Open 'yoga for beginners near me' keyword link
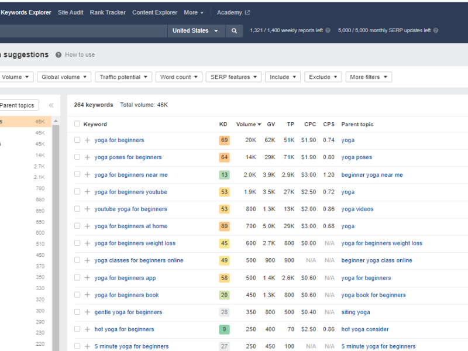468x351 pixels. click(131, 175)
